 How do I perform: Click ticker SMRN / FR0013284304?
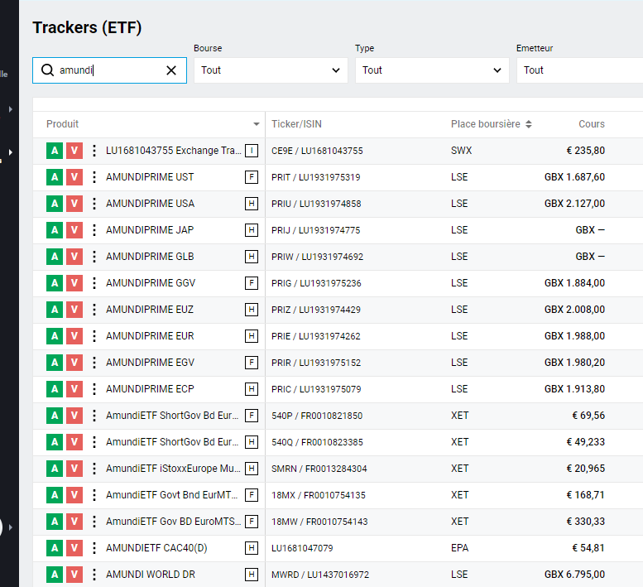(319, 469)
